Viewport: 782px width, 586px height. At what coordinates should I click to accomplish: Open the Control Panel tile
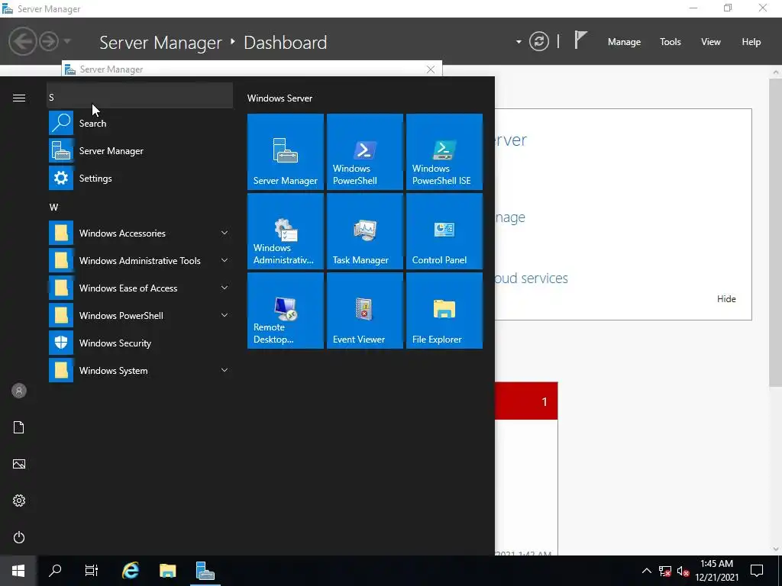pos(444,230)
